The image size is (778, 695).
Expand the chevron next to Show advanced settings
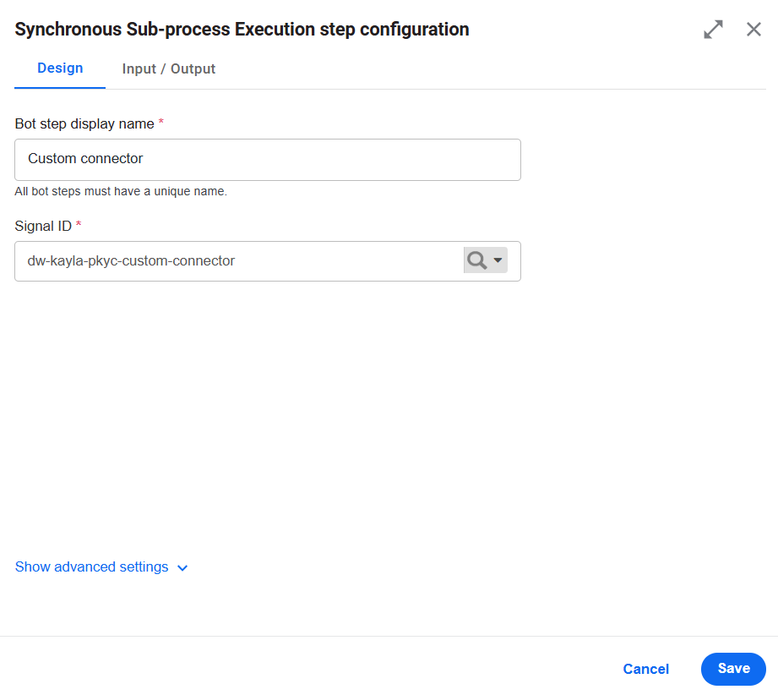tap(182, 568)
